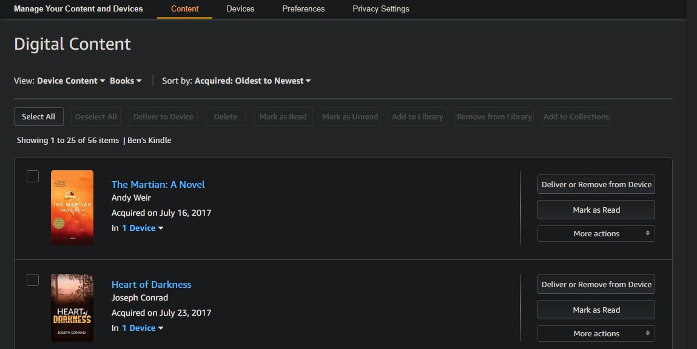Screen dimensions: 697x349
Task: Click the Deliver to Device button
Action: click(x=163, y=117)
